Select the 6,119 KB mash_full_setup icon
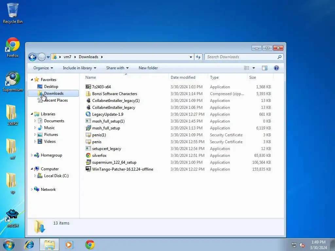Viewport: 335px width, 251px height. 88,128
